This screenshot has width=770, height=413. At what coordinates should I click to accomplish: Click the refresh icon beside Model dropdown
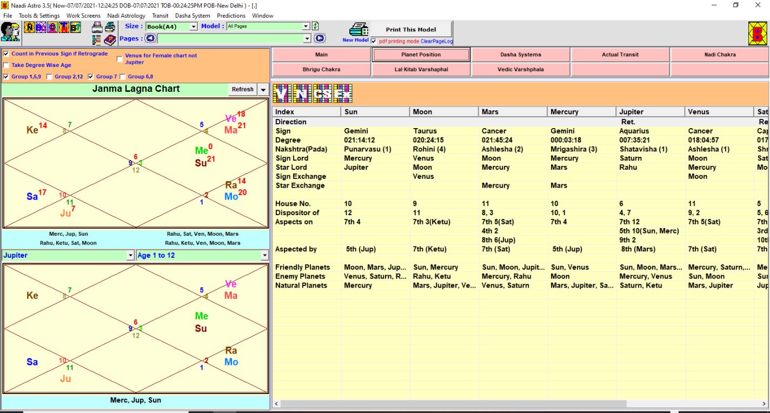coord(315,26)
